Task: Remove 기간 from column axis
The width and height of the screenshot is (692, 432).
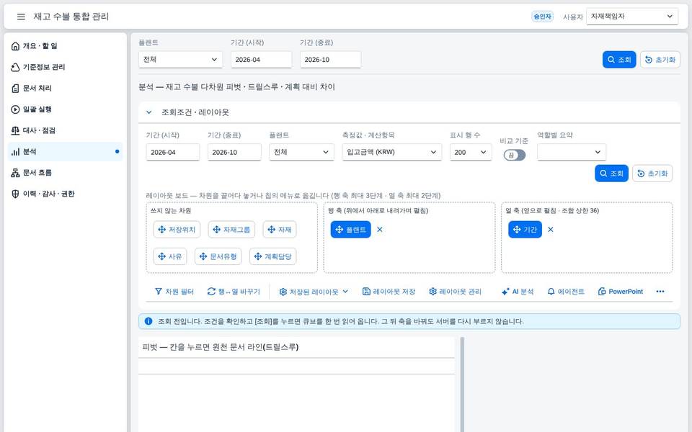Action: (550, 230)
